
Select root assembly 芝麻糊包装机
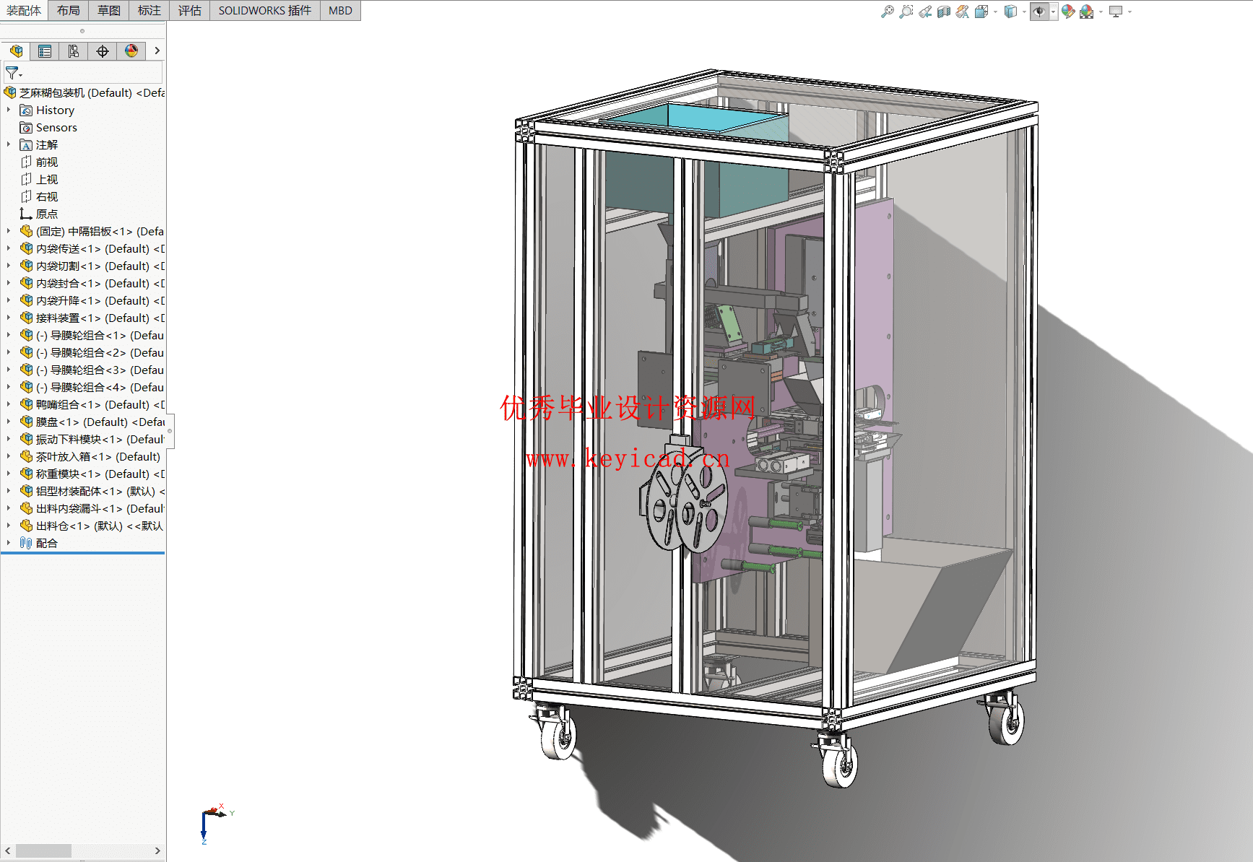point(84,92)
